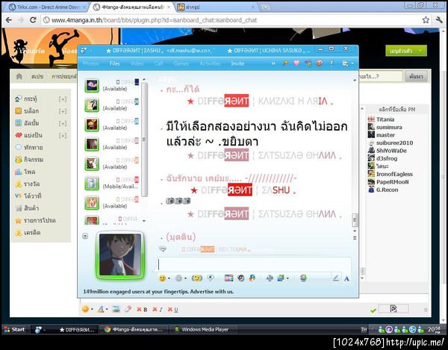Viewport: 448px width, 350px height.
Task: Open the green personal menu dropdown
Action: 406,51
